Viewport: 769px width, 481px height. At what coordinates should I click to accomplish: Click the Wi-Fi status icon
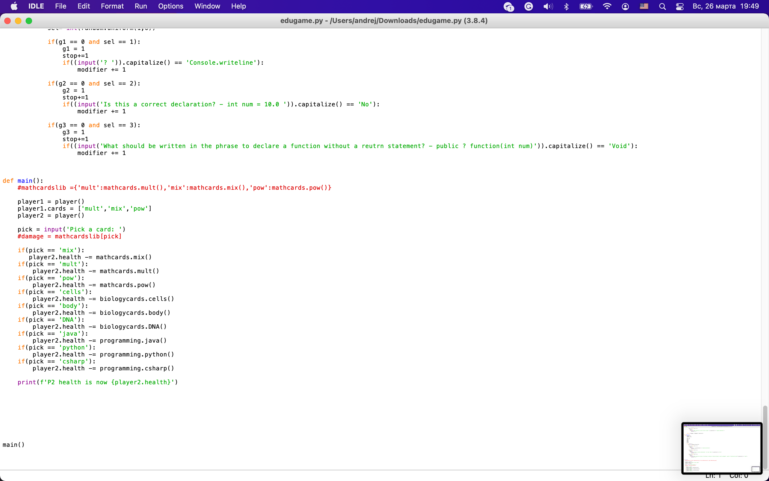click(x=607, y=6)
